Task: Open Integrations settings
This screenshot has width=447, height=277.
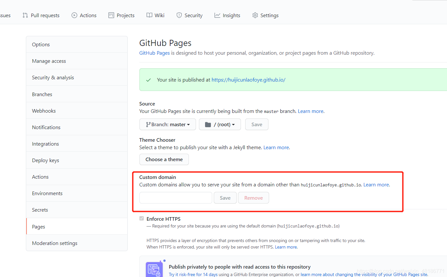Action: 77,144
